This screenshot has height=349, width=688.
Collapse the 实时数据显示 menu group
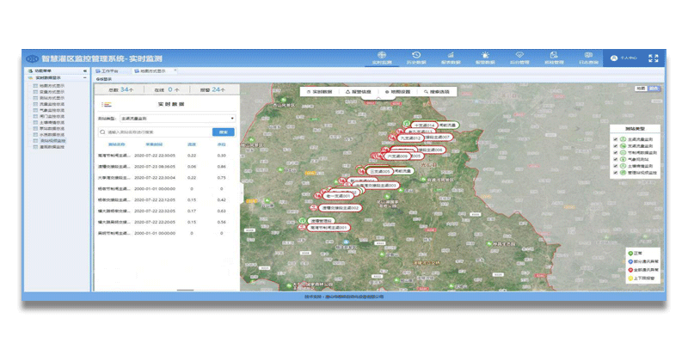pos(84,77)
